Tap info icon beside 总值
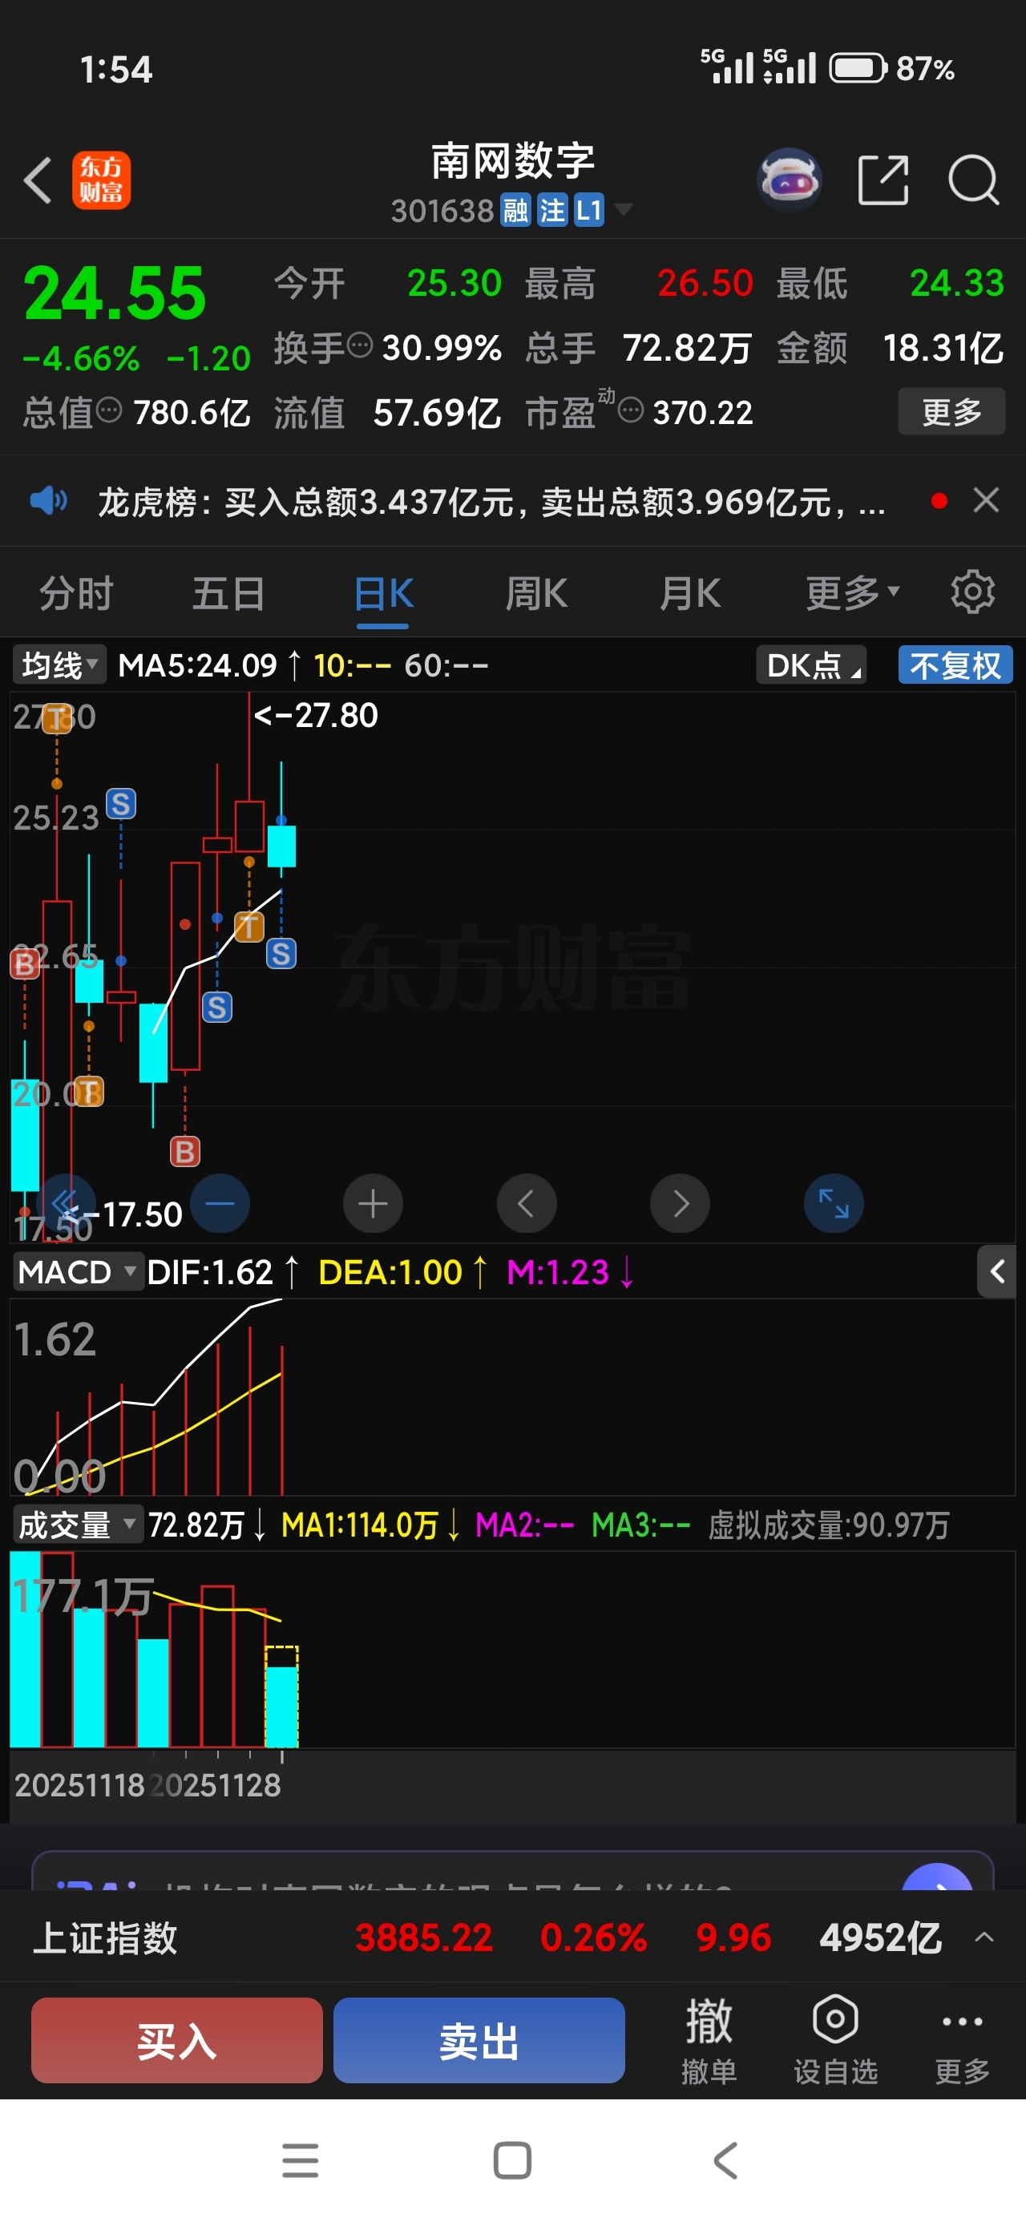This screenshot has width=1026, height=2222. coord(109,410)
